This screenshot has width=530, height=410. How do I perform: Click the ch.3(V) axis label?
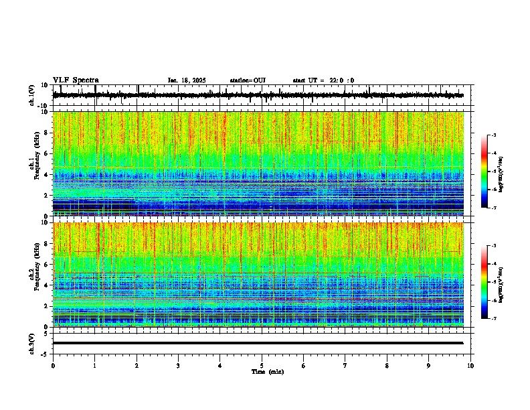pos(32,344)
